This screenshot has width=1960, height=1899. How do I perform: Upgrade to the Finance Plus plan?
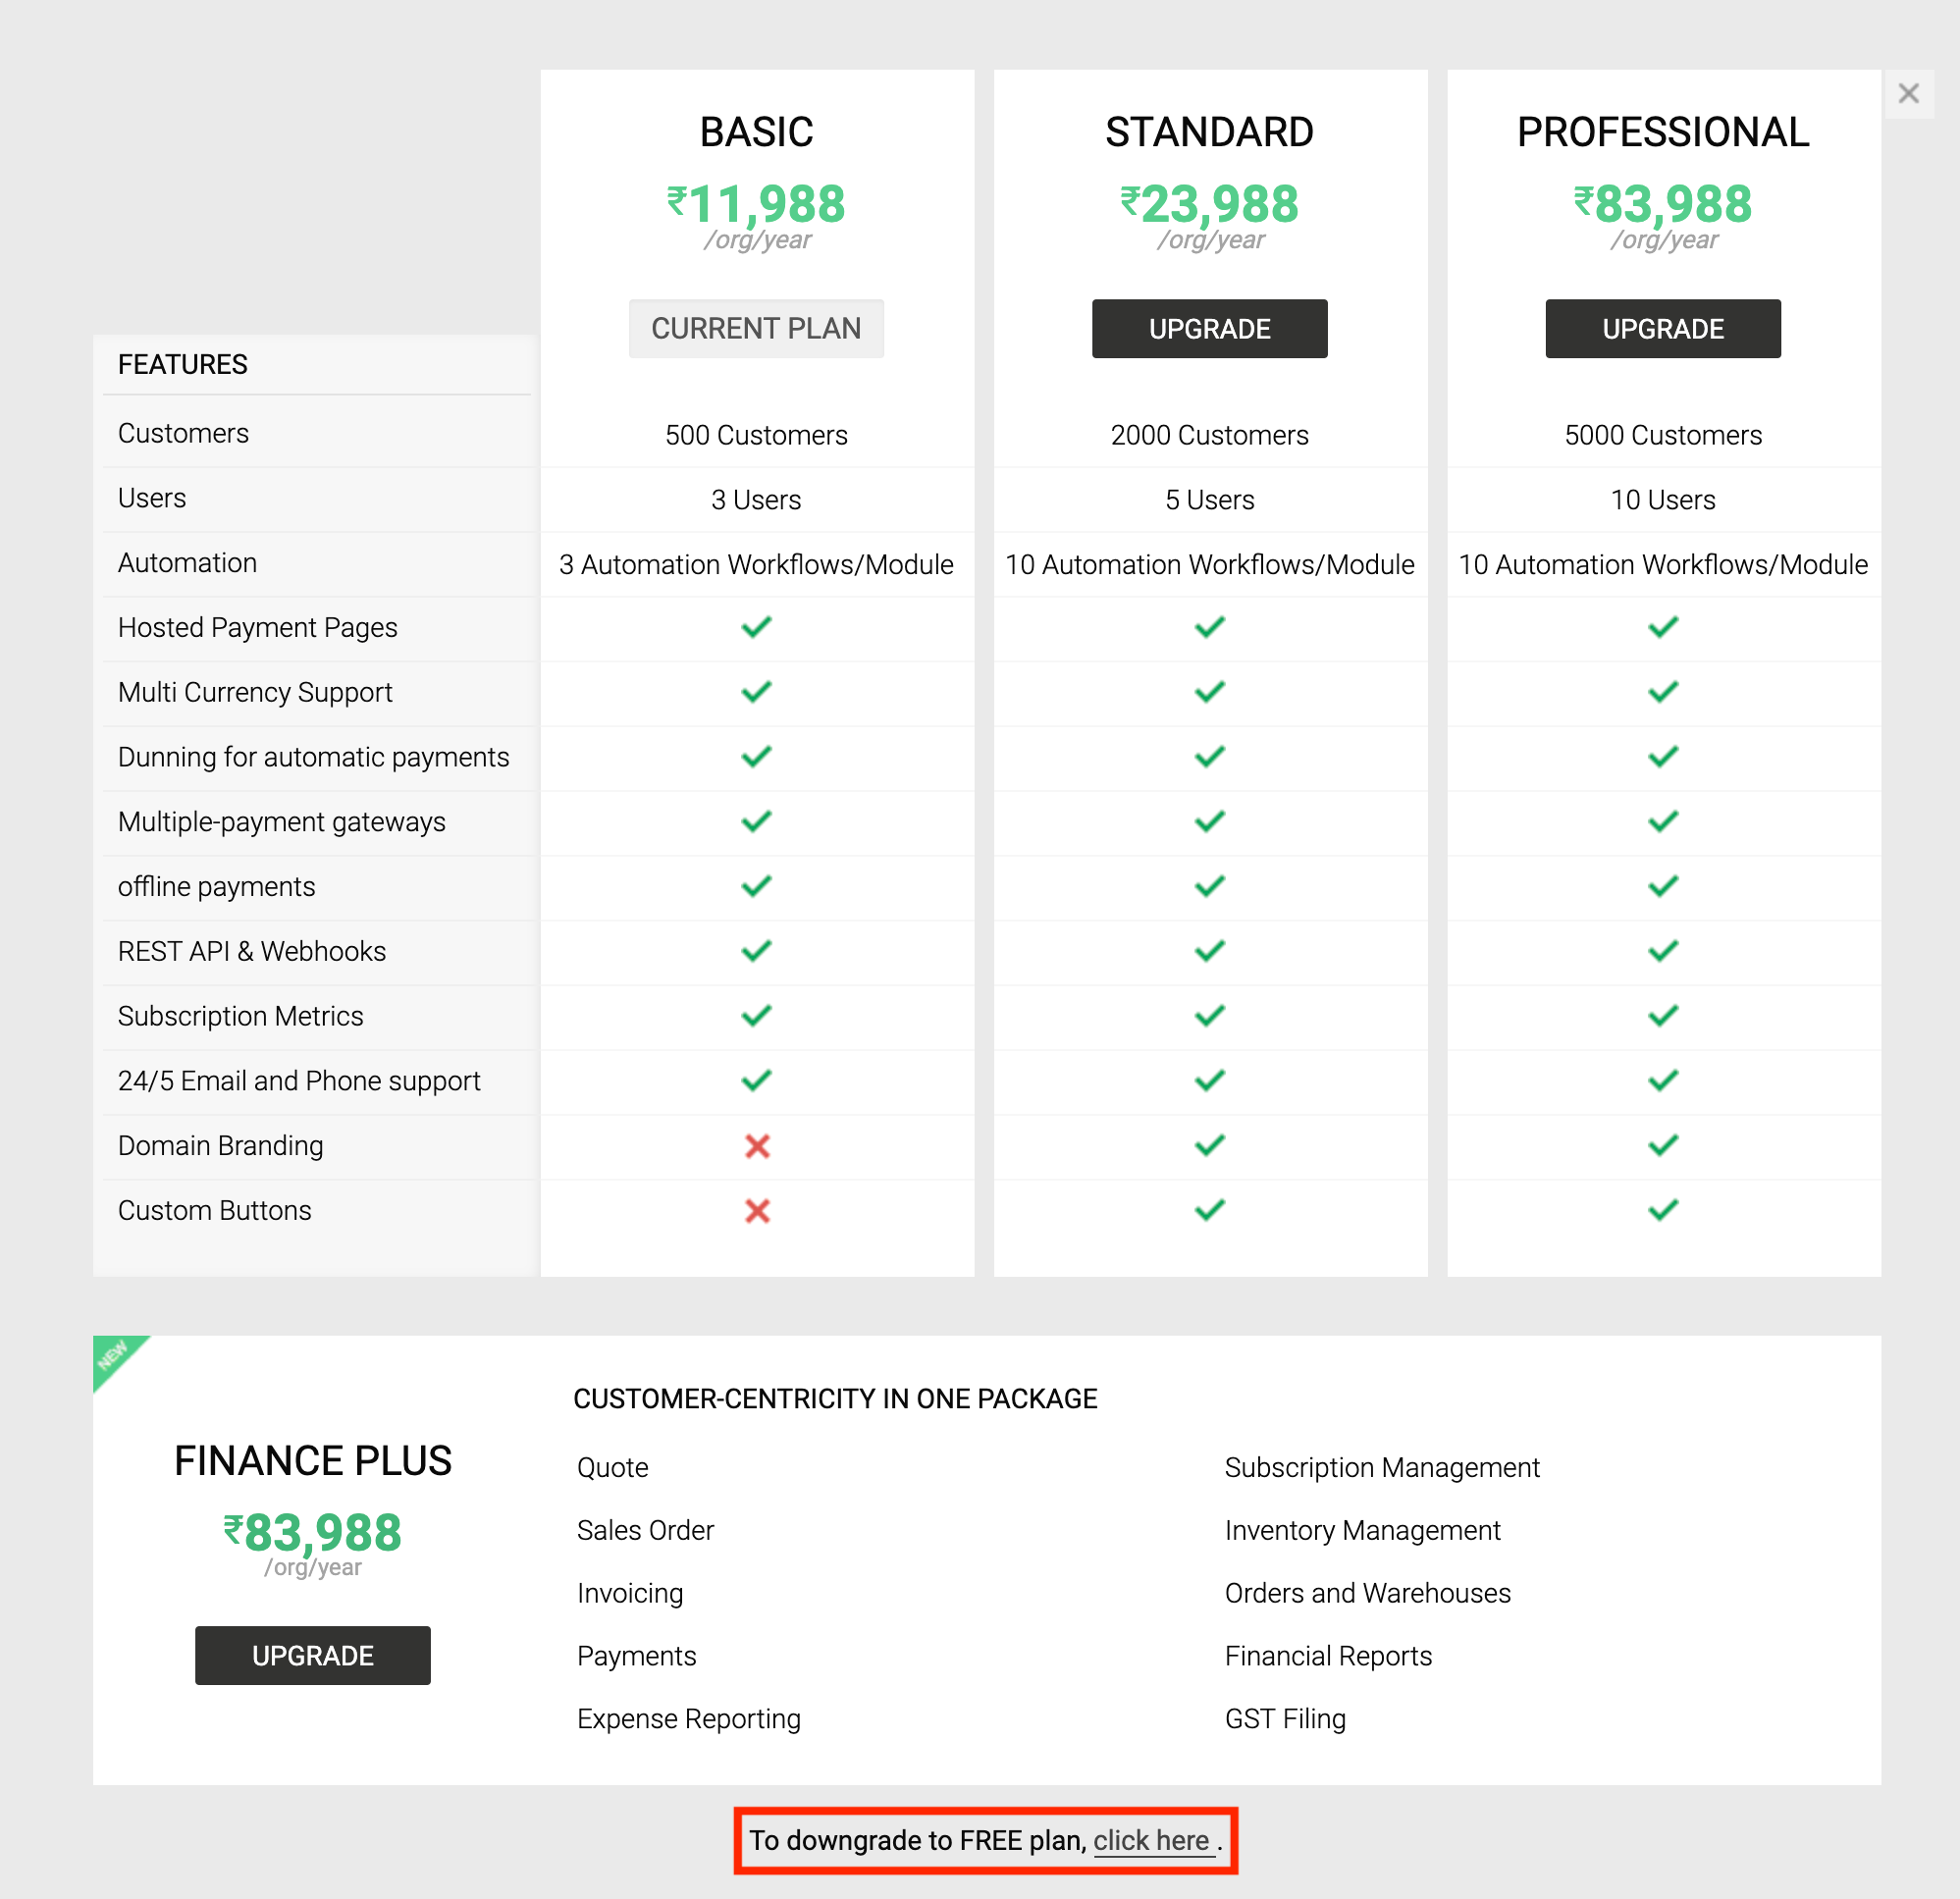pyautogui.click(x=312, y=1655)
